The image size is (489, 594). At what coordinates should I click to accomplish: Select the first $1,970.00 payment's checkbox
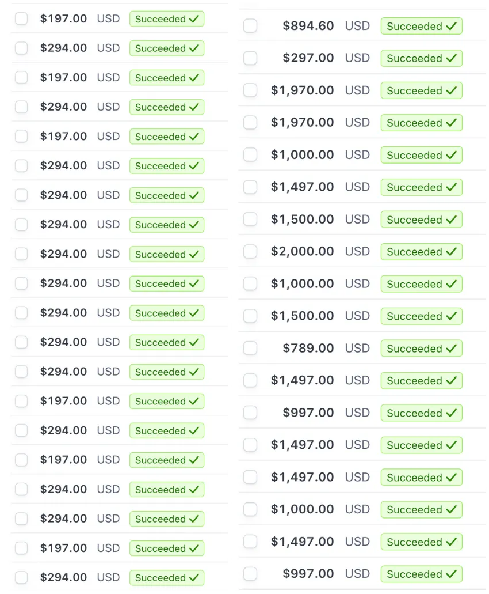[x=250, y=90]
